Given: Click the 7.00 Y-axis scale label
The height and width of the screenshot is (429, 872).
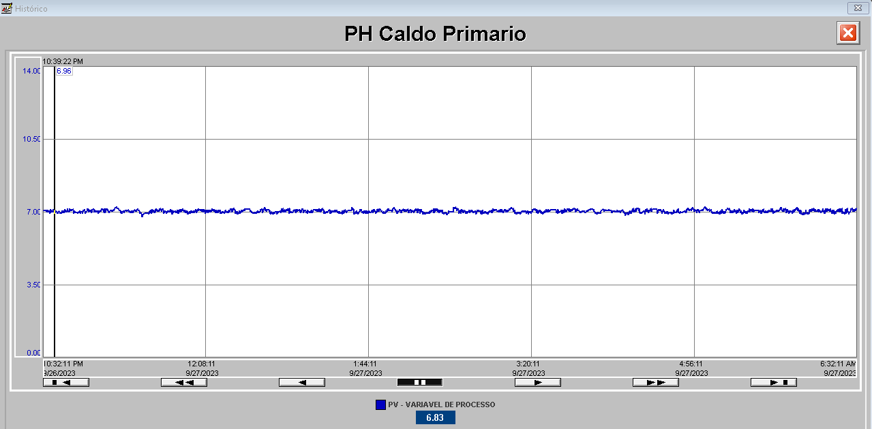Looking at the screenshot, I should [x=33, y=212].
